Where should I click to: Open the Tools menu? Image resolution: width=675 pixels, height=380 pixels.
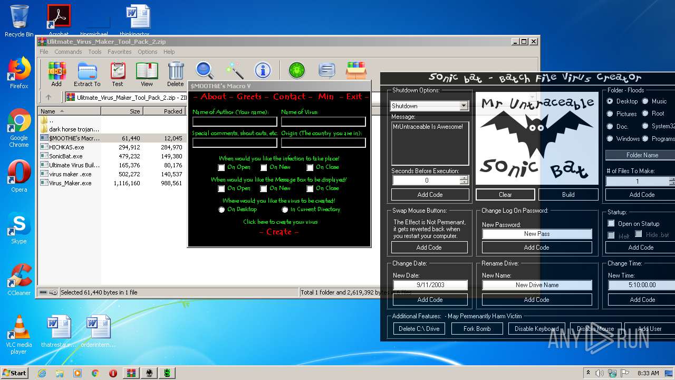(x=95, y=52)
